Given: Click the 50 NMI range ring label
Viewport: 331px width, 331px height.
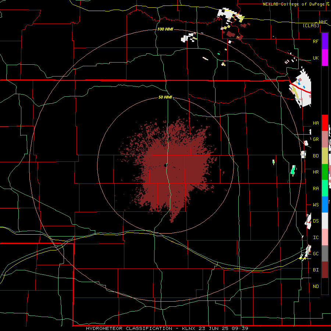Looking at the screenshot, I should tap(165, 97).
